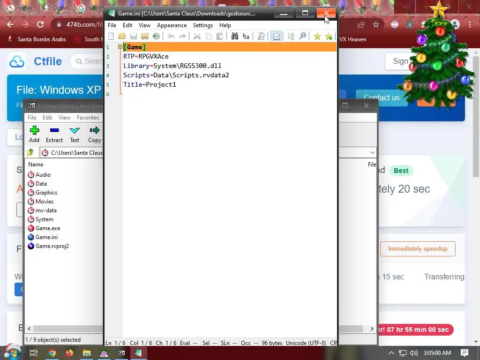Click the Immediately speedup button
Screen dimensions: 480x360
point(418,248)
